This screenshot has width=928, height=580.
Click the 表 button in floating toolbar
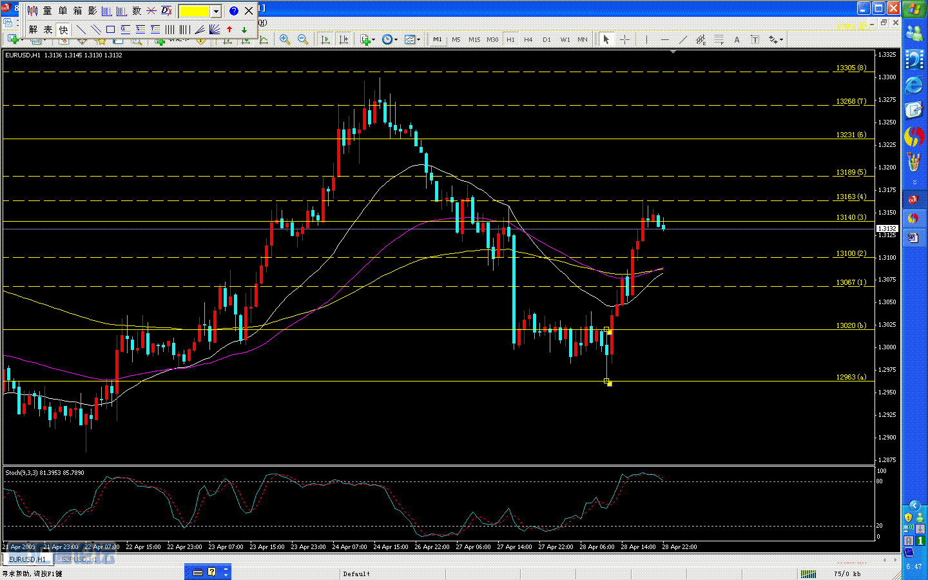click(x=48, y=30)
